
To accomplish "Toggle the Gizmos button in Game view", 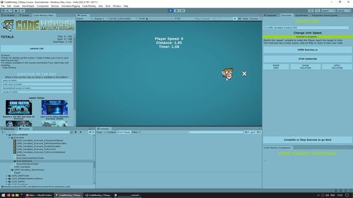I will point(254,19).
